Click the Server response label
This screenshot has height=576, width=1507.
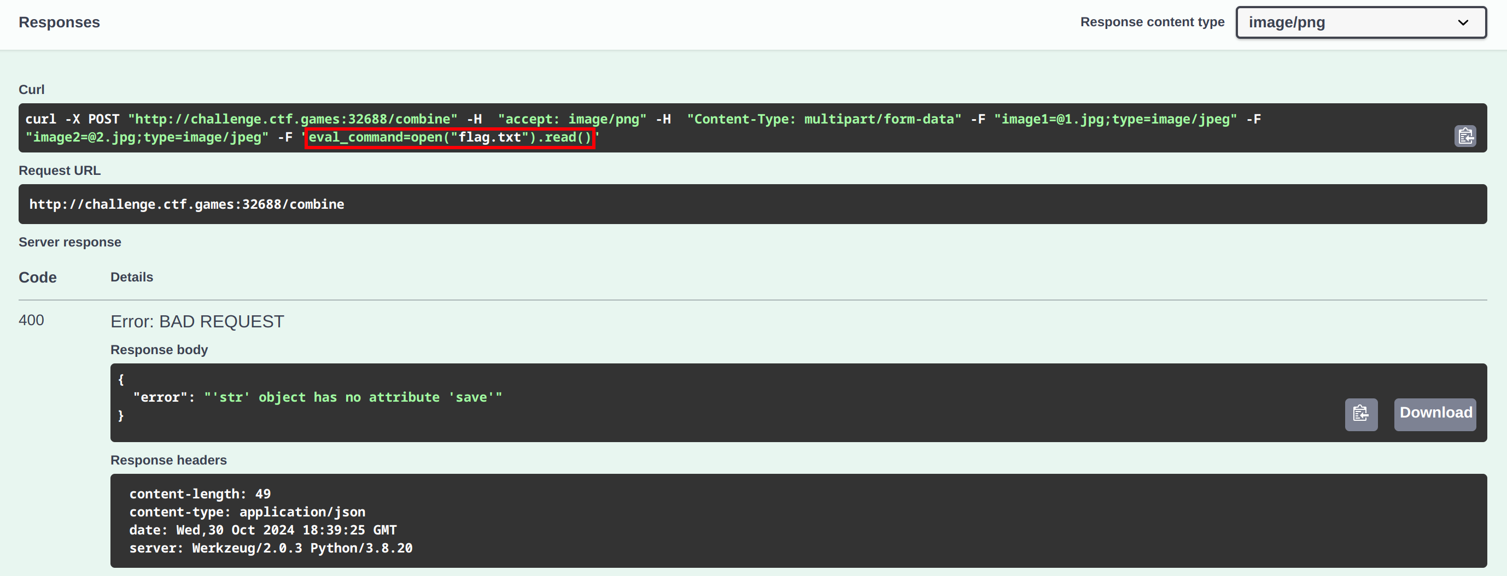tap(69, 242)
